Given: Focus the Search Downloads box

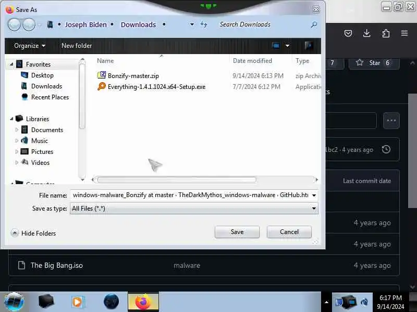Looking at the screenshot, I should [x=263, y=24].
